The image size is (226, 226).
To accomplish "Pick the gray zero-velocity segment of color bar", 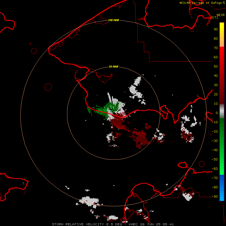I will [x=222, y=111].
